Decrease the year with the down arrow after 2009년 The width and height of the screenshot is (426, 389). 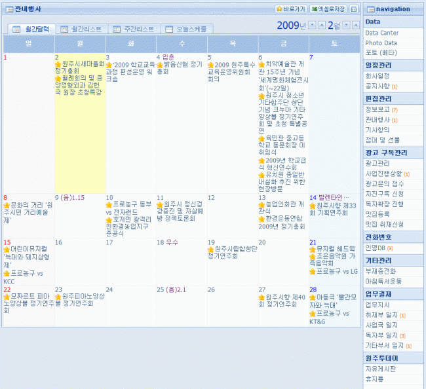(312, 26)
